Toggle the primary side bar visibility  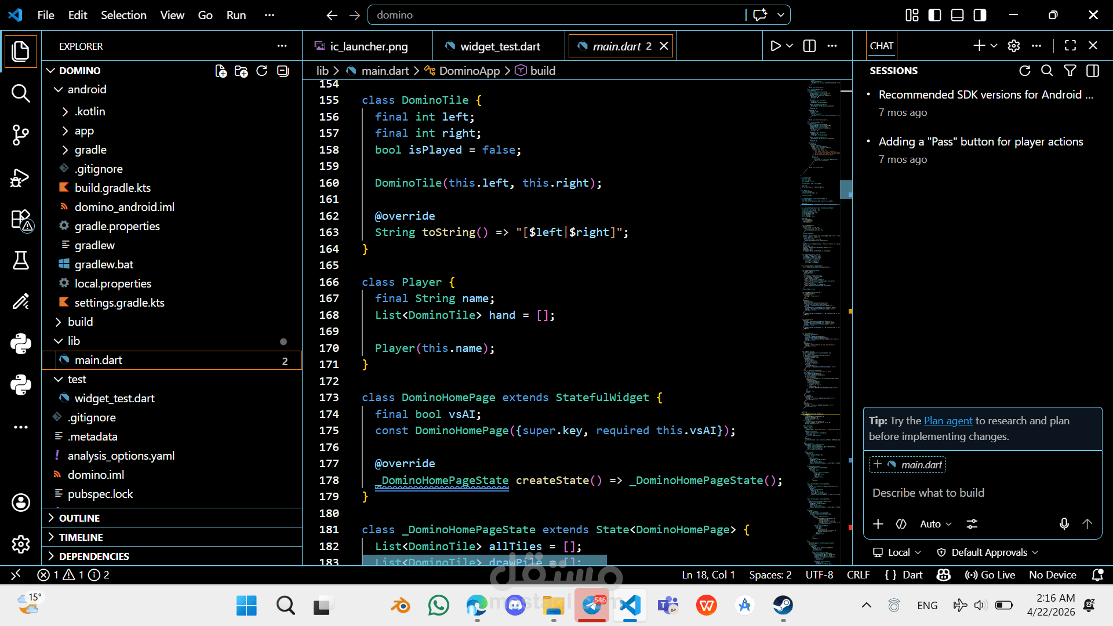pyautogui.click(x=934, y=15)
